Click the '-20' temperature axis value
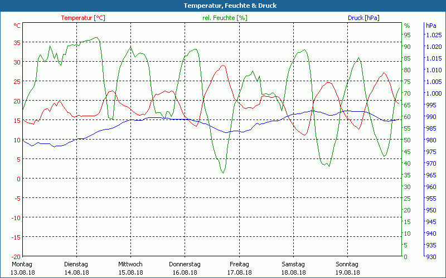This screenshot has height=278, width=446. pyautogui.click(x=16, y=257)
